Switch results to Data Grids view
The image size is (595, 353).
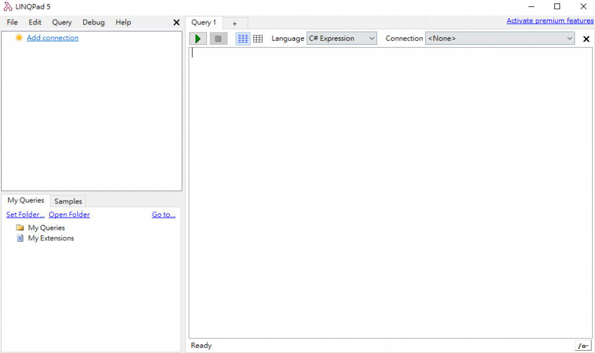point(258,38)
